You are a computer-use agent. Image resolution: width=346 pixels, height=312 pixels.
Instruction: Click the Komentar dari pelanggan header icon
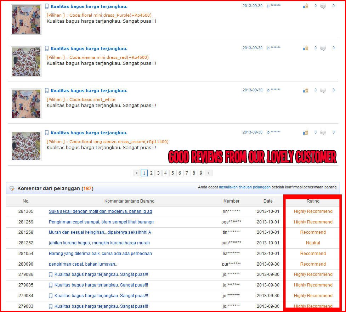(x=12, y=188)
